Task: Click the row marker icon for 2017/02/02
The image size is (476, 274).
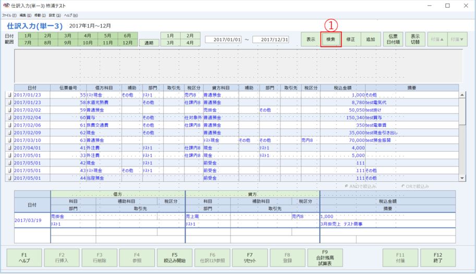Action: tap(10, 110)
